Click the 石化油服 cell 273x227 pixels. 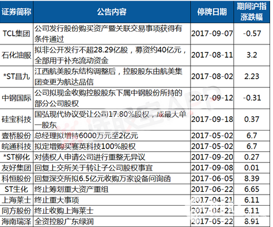tap(16, 55)
